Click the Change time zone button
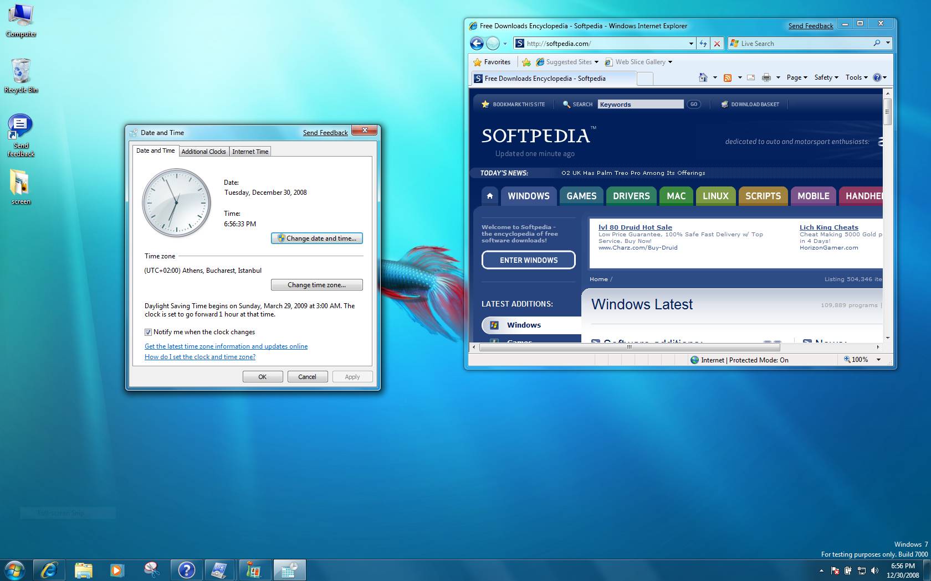This screenshot has height=581, width=931. tap(316, 285)
